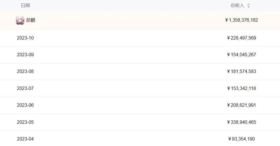Select the revenue value ¥154,045,267
280x146 pixels.
click(241, 55)
